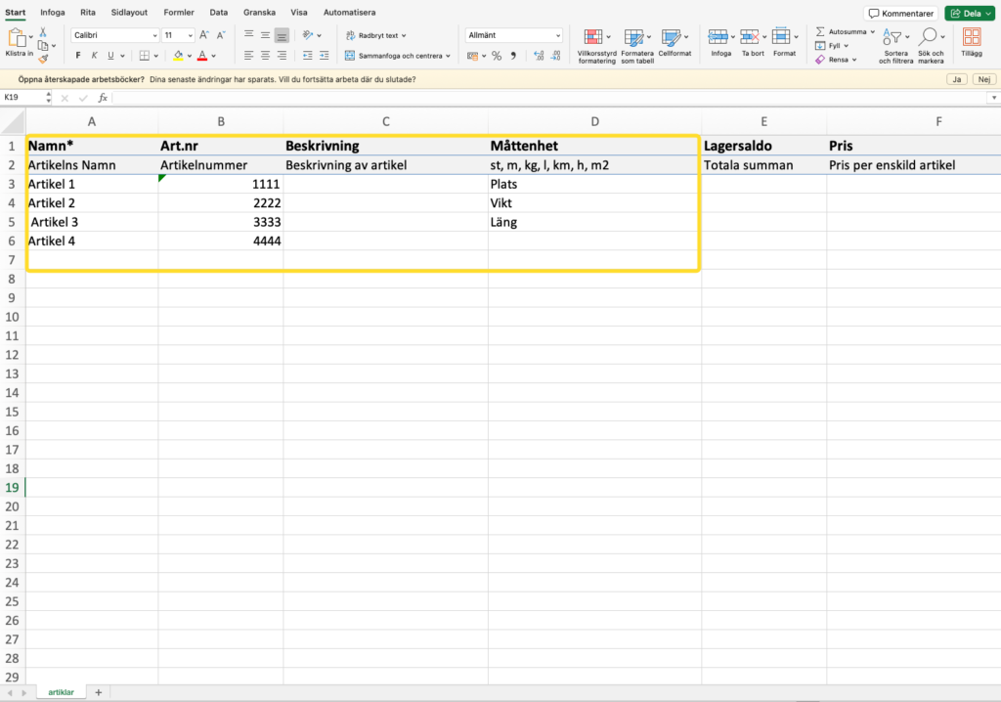This screenshot has height=702, width=1001.
Task: Open the Sortera och filtrera tool
Action: tap(892, 38)
